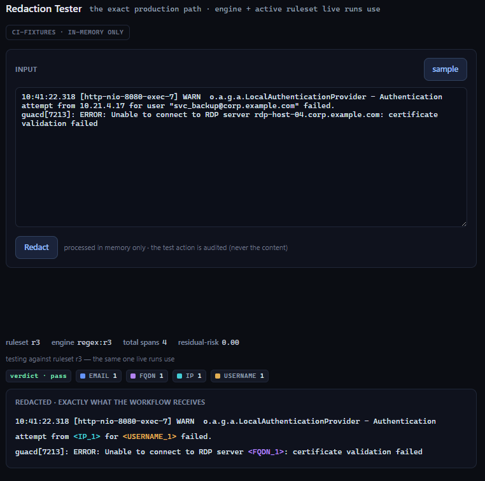Viewport: 485px width, 481px height.
Task: Click the sample button
Action: [445, 69]
